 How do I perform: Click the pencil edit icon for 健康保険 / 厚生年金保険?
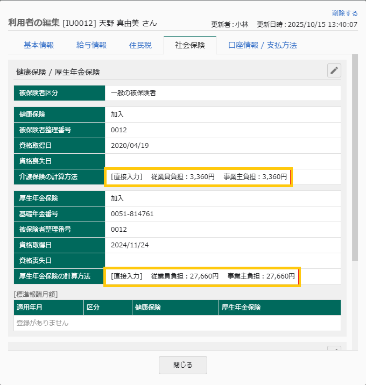point(334,70)
